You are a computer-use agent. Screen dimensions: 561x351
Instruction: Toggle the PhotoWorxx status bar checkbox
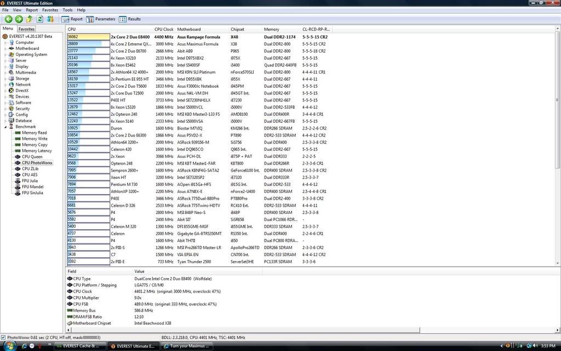[3, 337]
